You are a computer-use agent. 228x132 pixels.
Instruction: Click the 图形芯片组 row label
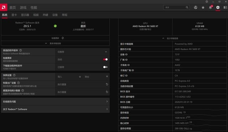[x=125, y=49]
